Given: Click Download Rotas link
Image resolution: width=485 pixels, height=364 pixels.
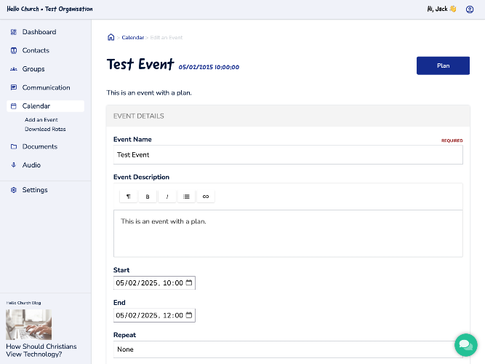Looking at the screenshot, I should [x=45, y=129].
